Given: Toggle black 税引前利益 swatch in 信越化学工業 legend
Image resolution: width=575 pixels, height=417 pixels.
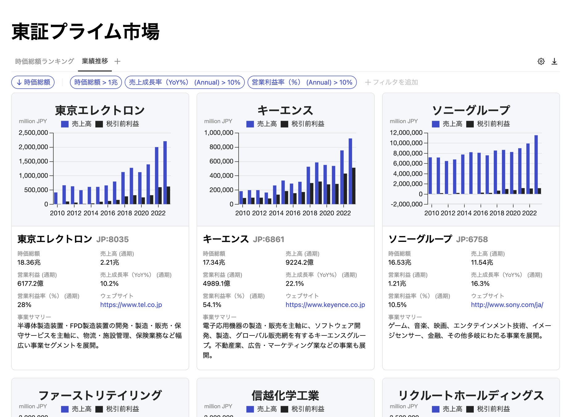Looking at the screenshot, I should (x=284, y=409).
